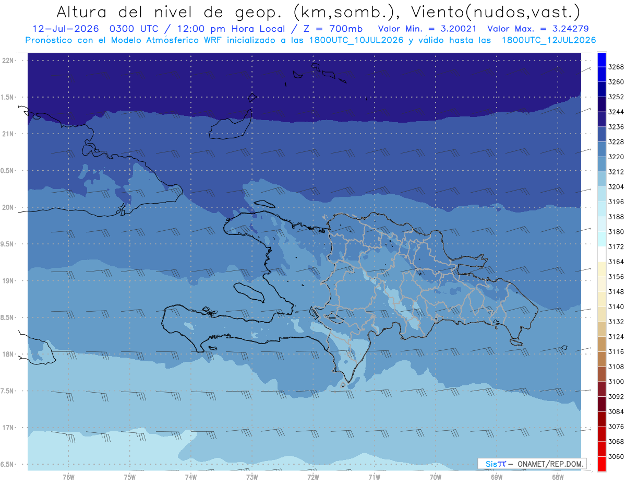Click the 70W longitude axis label
This screenshot has width=626, height=484.
(436, 477)
